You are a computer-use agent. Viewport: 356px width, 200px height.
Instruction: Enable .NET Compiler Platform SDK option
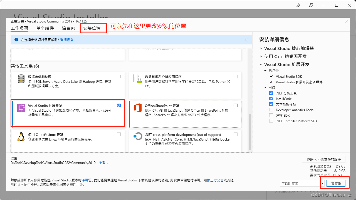point(271,121)
